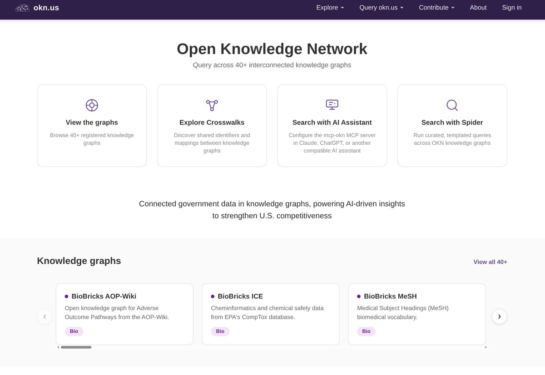Open the Search with Spider card
This screenshot has width=545, height=375.
(x=452, y=126)
